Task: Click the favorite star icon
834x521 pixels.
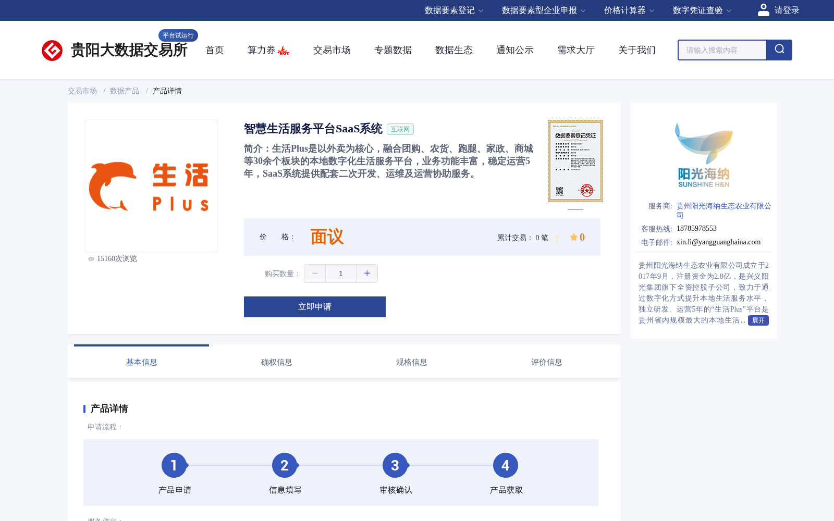Action: click(573, 237)
